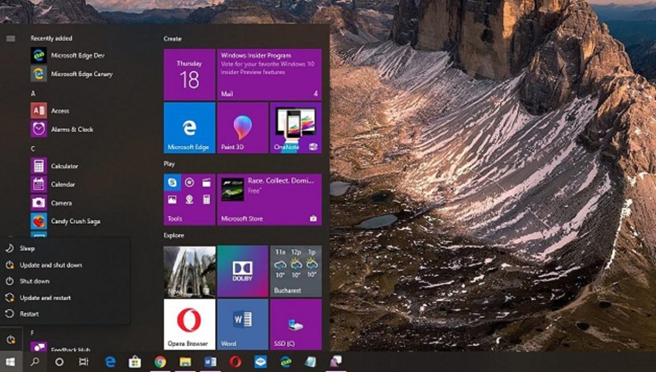Viewport: 656px width, 372px height.
Task: Switch to Word on the taskbar
Action: (x=210, y=362)
